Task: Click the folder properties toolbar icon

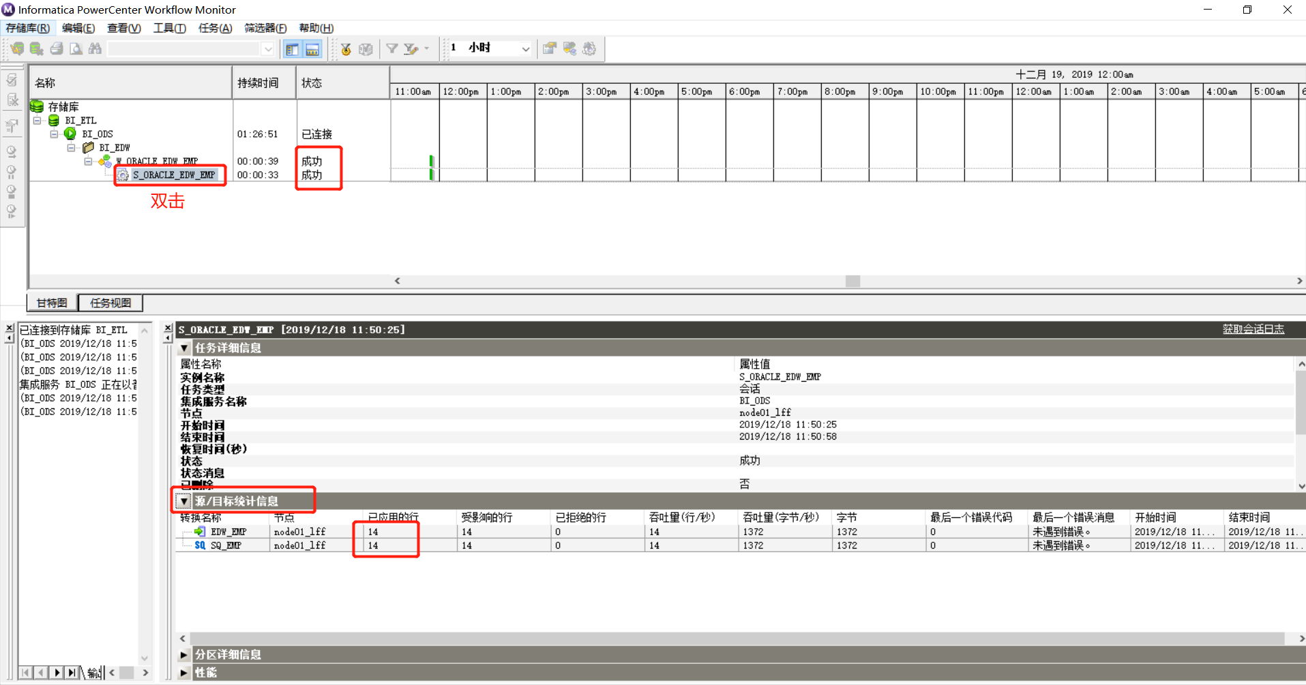Action: coord(550,48)
